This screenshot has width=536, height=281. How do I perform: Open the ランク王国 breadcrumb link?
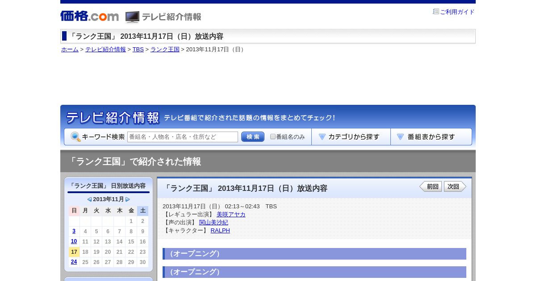165,50
